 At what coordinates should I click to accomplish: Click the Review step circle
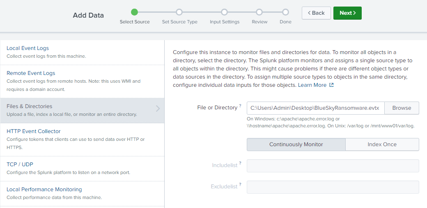click(259, 12)
